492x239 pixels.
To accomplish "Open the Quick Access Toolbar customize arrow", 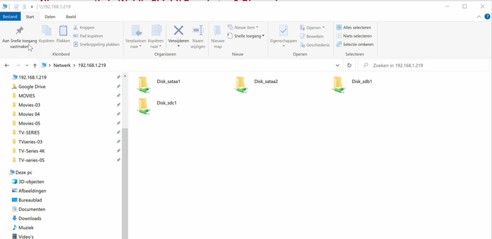I will [32, 7].
